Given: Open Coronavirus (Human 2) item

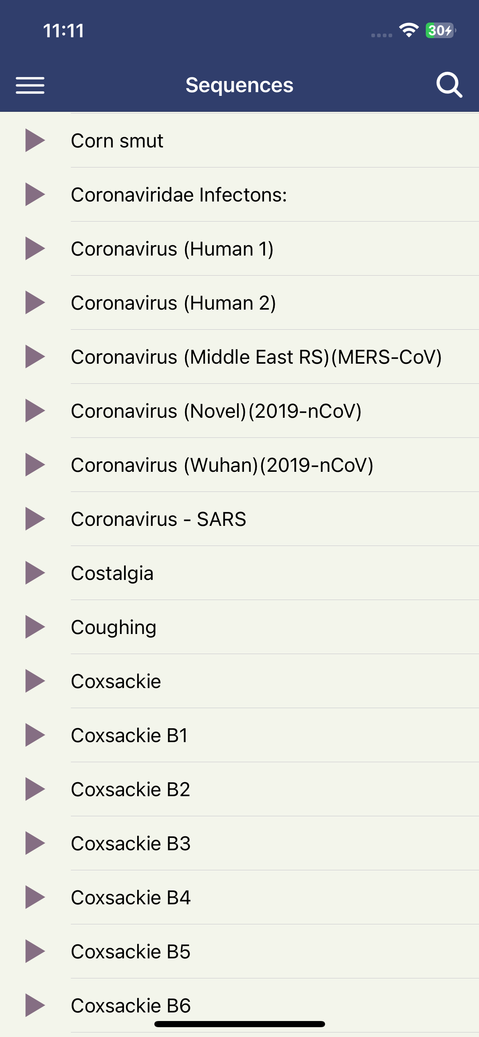Looking at the screenshot, I should click(x=239, y=303).
